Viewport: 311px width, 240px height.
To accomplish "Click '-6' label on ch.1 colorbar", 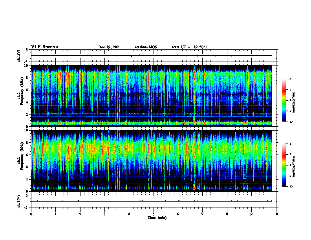I will (289, 79).
